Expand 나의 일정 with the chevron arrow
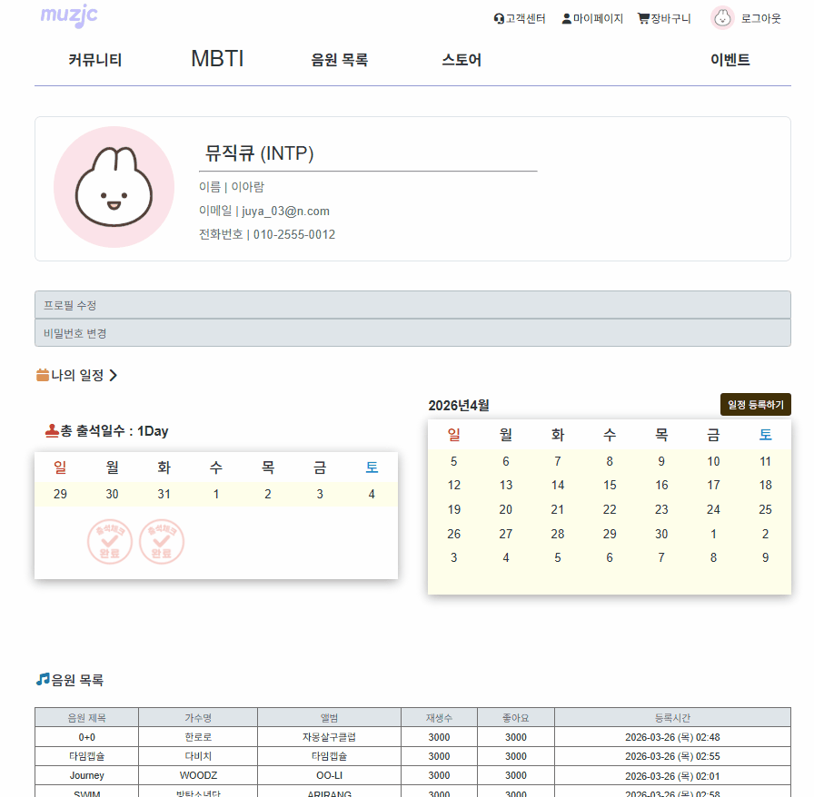This screenshot has width=814, height=797. point(114,375)
